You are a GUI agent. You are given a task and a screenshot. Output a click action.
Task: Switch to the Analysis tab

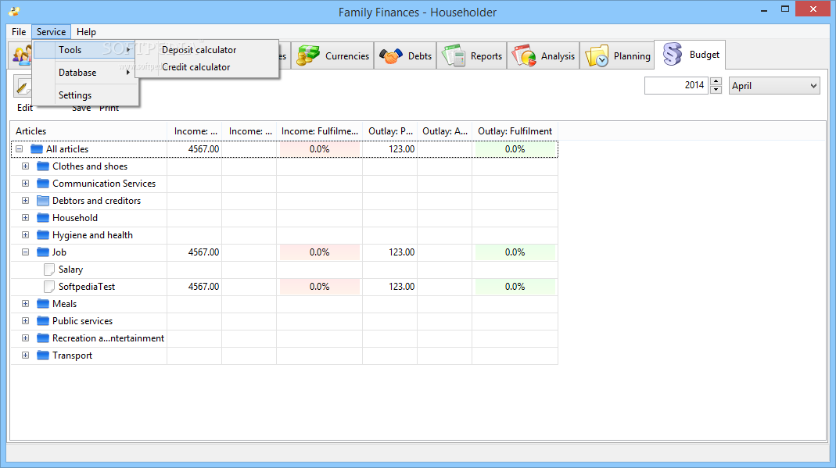pos(544,56)
